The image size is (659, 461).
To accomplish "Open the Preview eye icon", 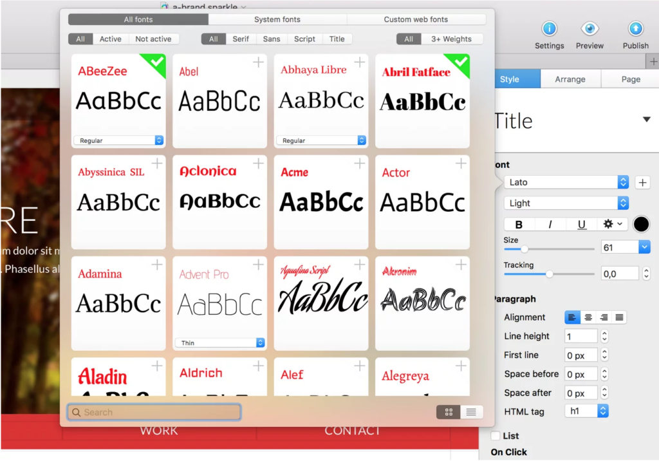I will tap(589, 29).
